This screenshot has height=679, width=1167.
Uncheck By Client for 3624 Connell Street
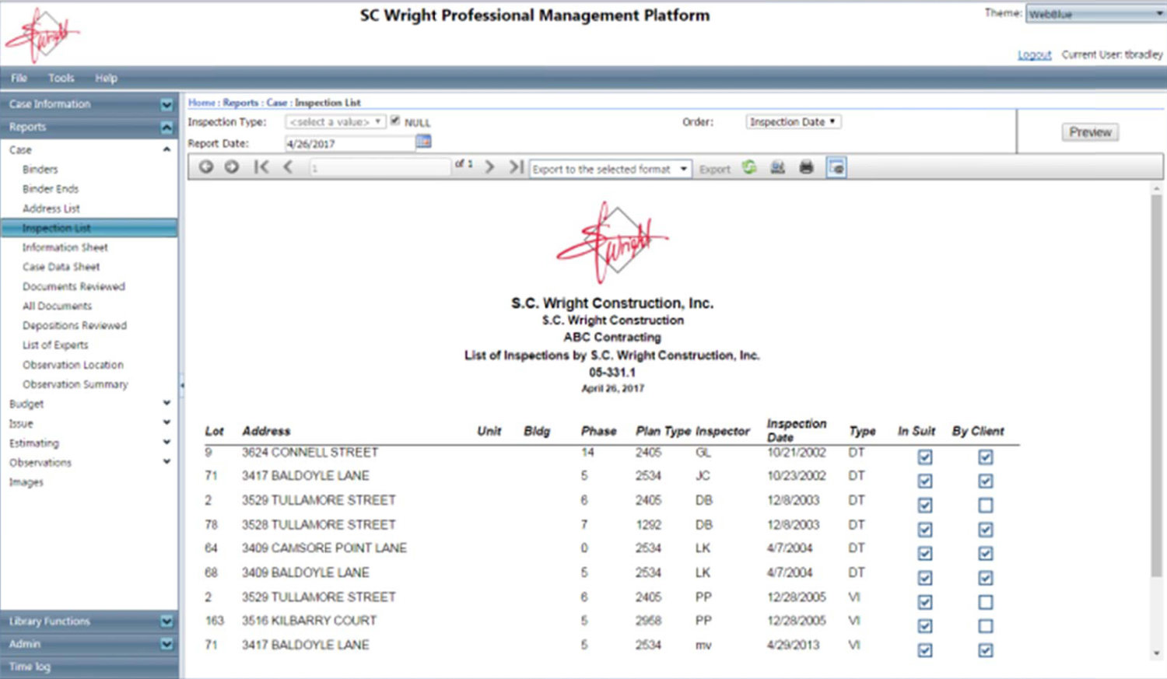[x=985, y=457]
